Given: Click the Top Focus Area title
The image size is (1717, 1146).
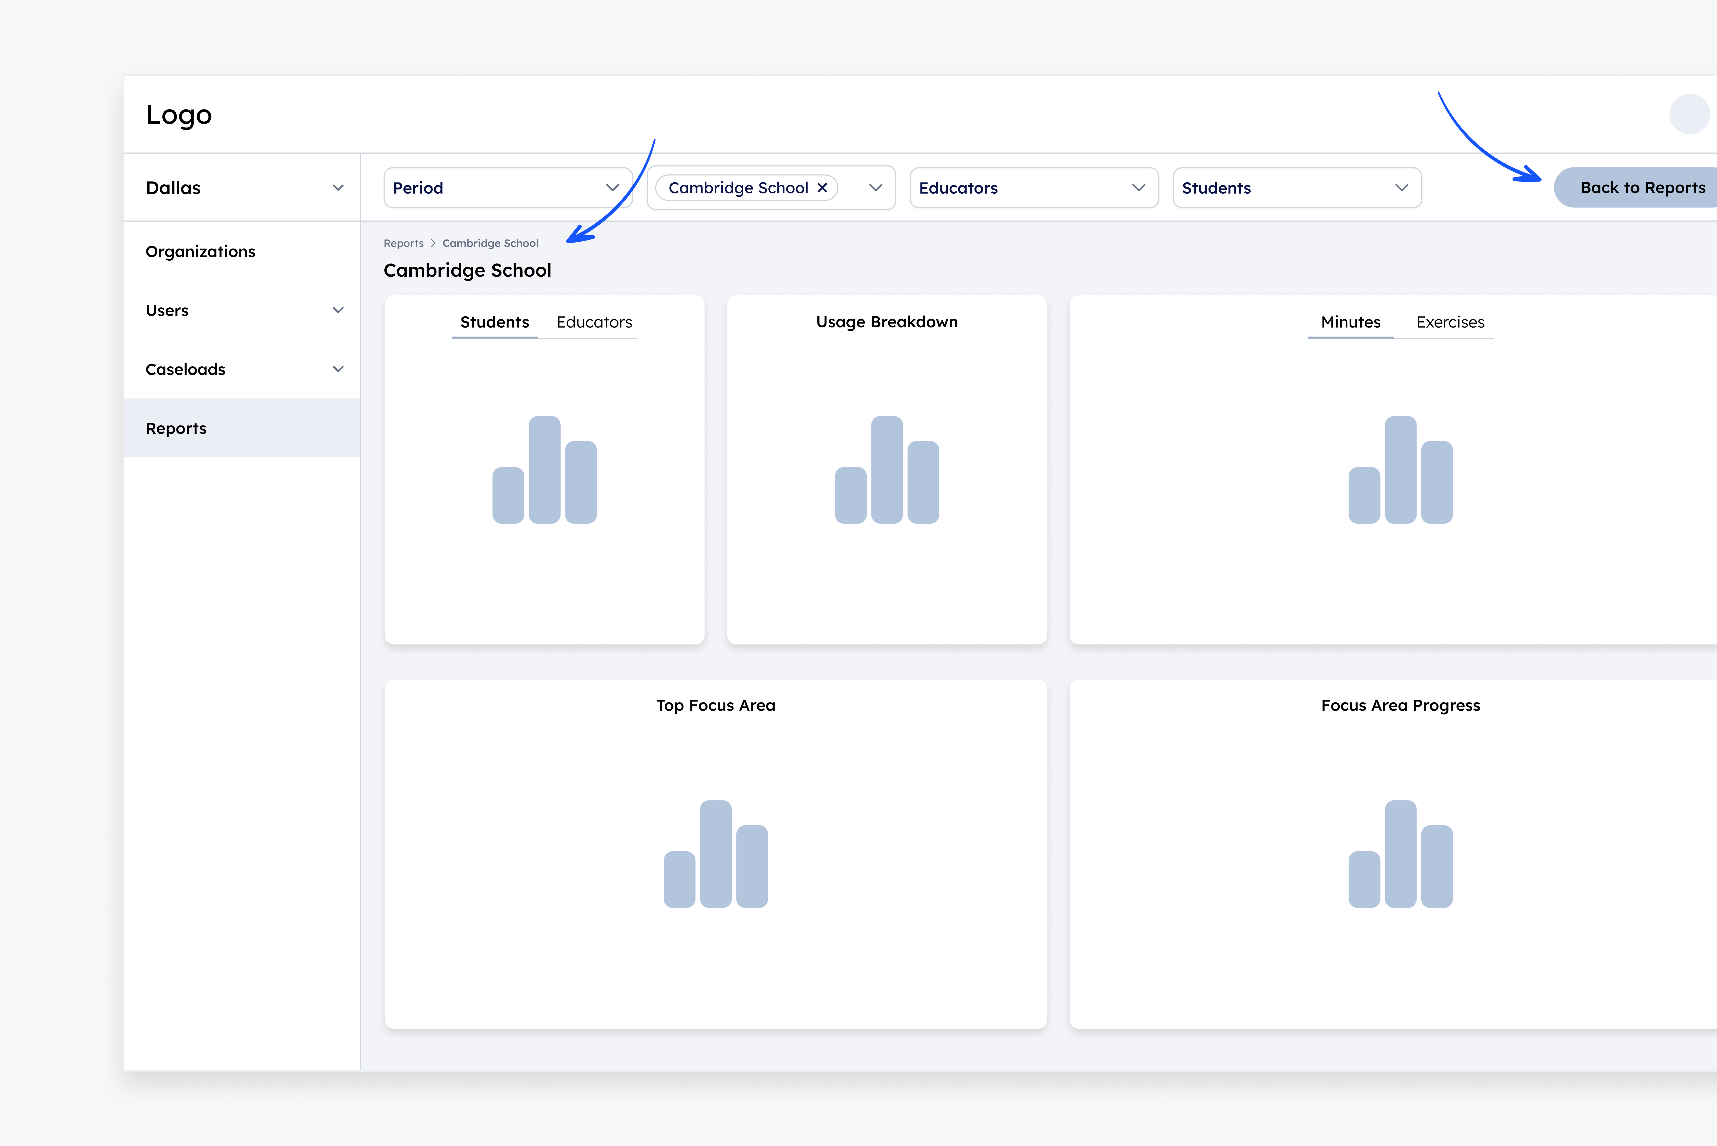Looking at the screenshot, I should (x=716, y=705).
